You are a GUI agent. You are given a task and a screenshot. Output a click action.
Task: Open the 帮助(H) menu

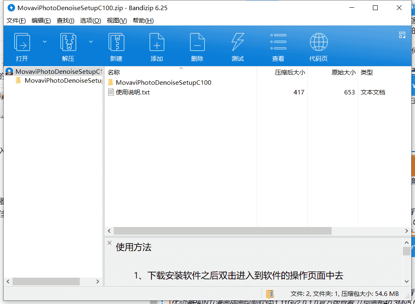(143, 21)
